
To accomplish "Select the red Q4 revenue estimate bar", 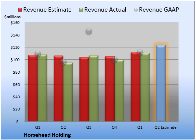I will click(x=110, y=89).
